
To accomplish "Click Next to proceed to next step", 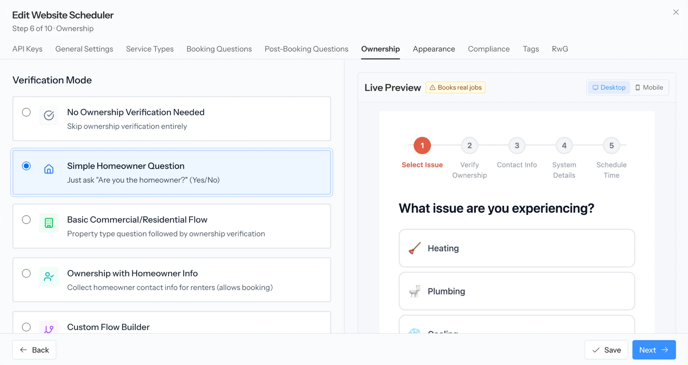I will (x=654, y=350).
